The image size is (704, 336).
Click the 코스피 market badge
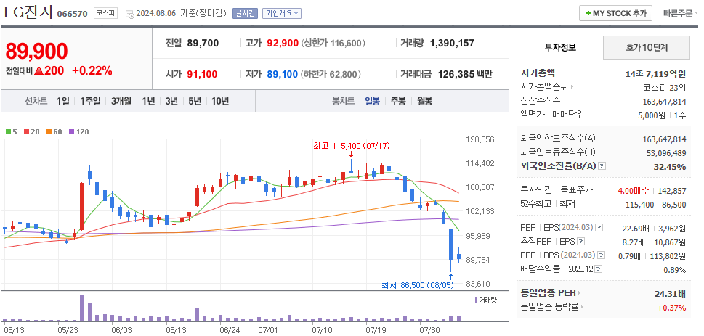105,14
